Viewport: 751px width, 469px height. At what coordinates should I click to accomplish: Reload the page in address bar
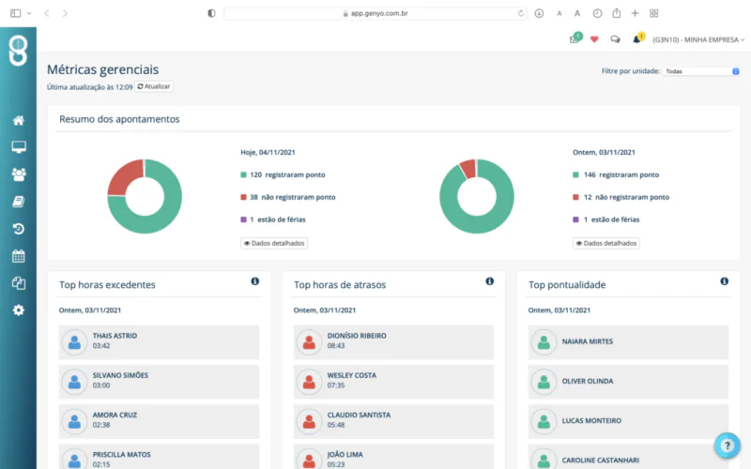(x=521, y=13)
